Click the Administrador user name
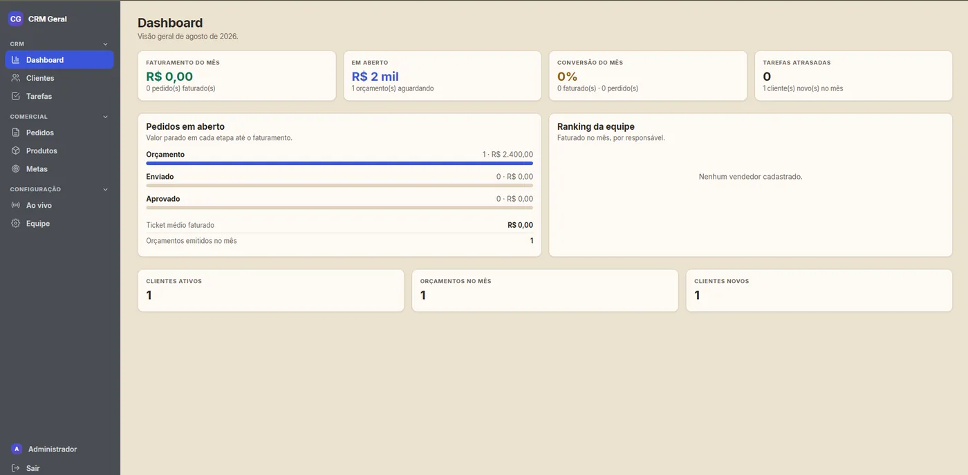968x475 pixels. (x=53, y=449)
